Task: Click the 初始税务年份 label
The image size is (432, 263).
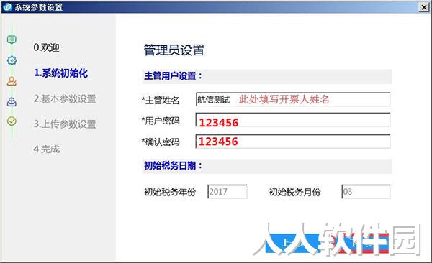Action: pos(170,192)
